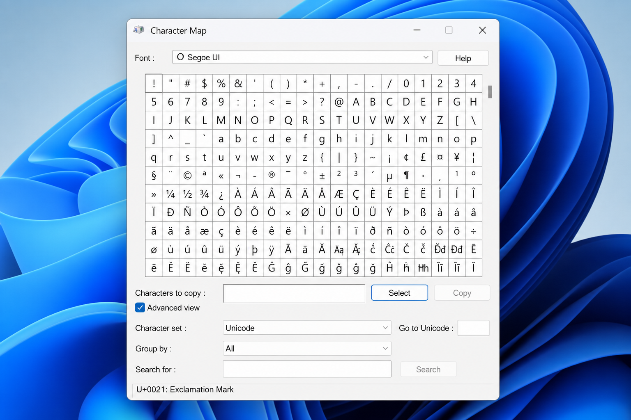Select the lowercase letter g
This screenshot has height=420, width=631.
point(322,139)
